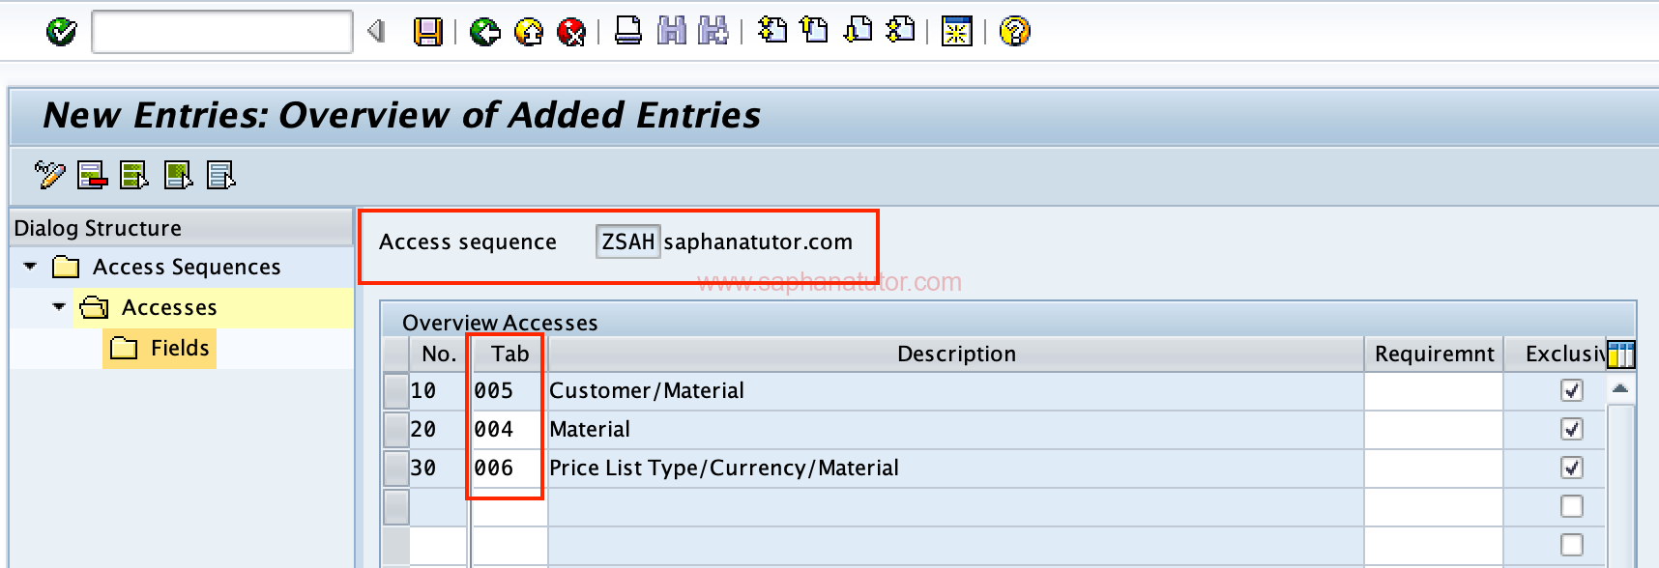The image size is (1659, 568).
Task: Click the table scroll-up arrow
Action: [x=1621, y=388]
